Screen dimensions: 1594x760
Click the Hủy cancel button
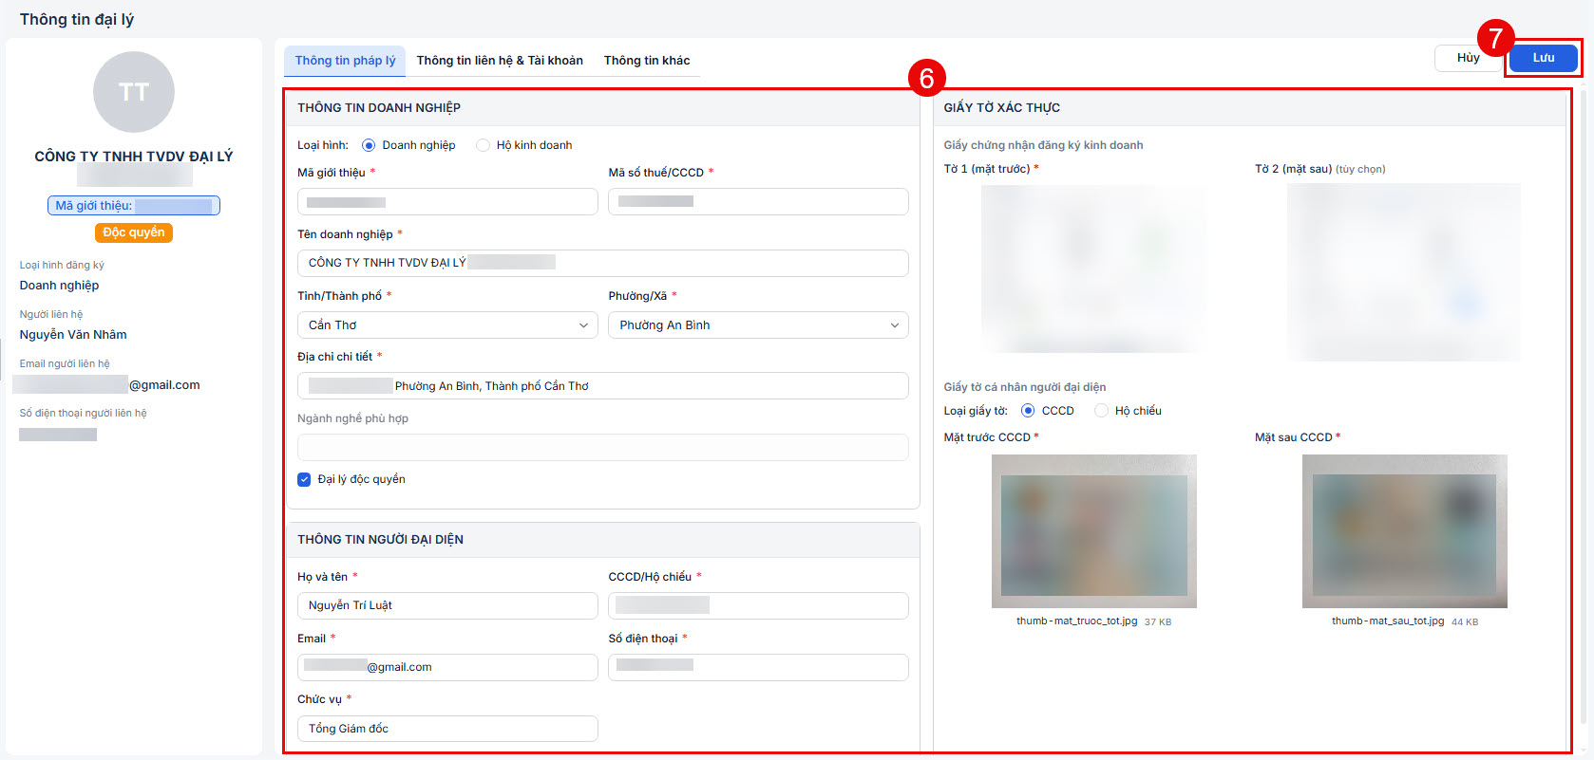(1468, 58)
